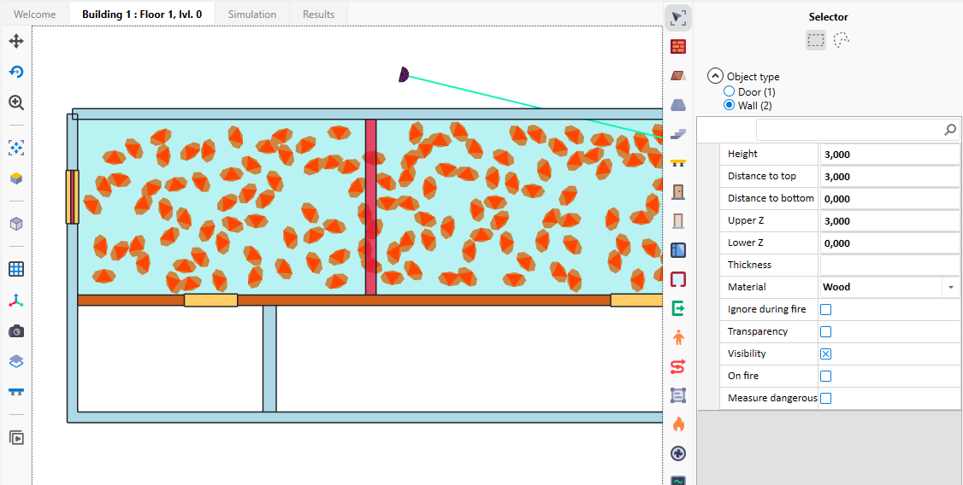The height and width of the screenshot is (485, 963).
Task: Edit the Distance to bottom value
Action: click(889, 199)
